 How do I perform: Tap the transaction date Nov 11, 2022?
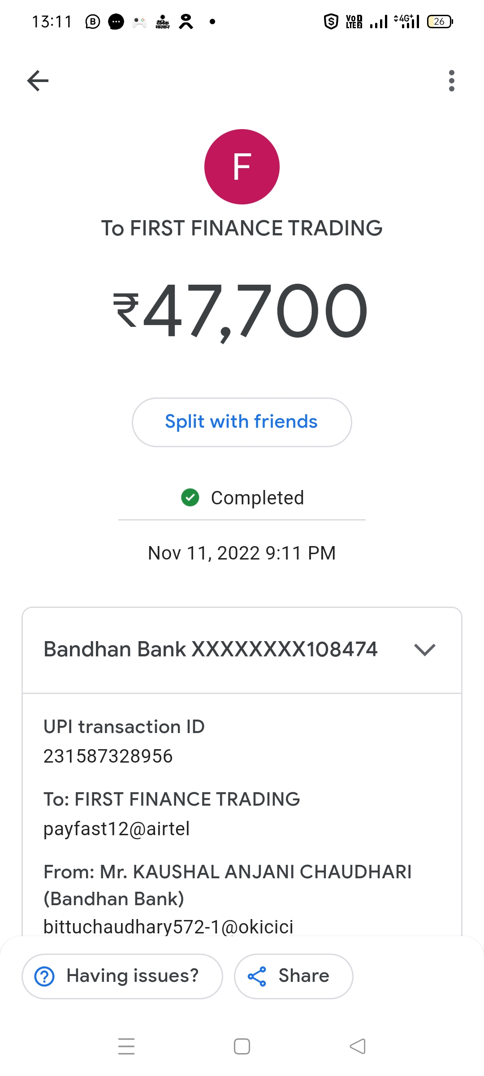pos(242,553)
